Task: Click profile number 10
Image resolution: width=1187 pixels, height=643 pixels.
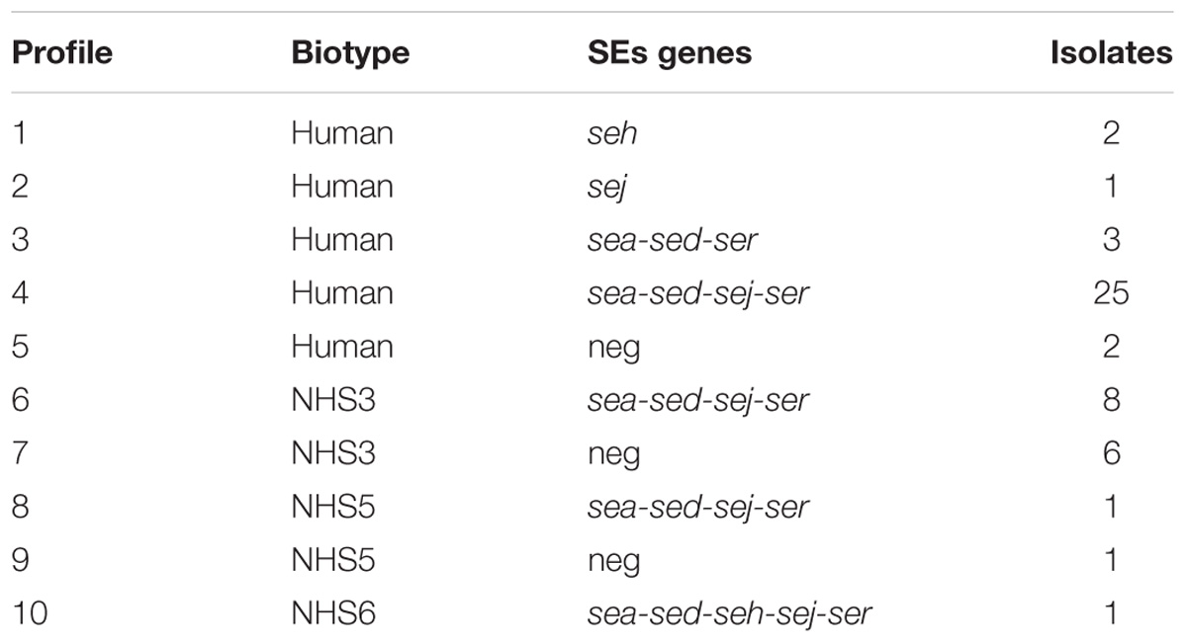Action: coord(30,613)
